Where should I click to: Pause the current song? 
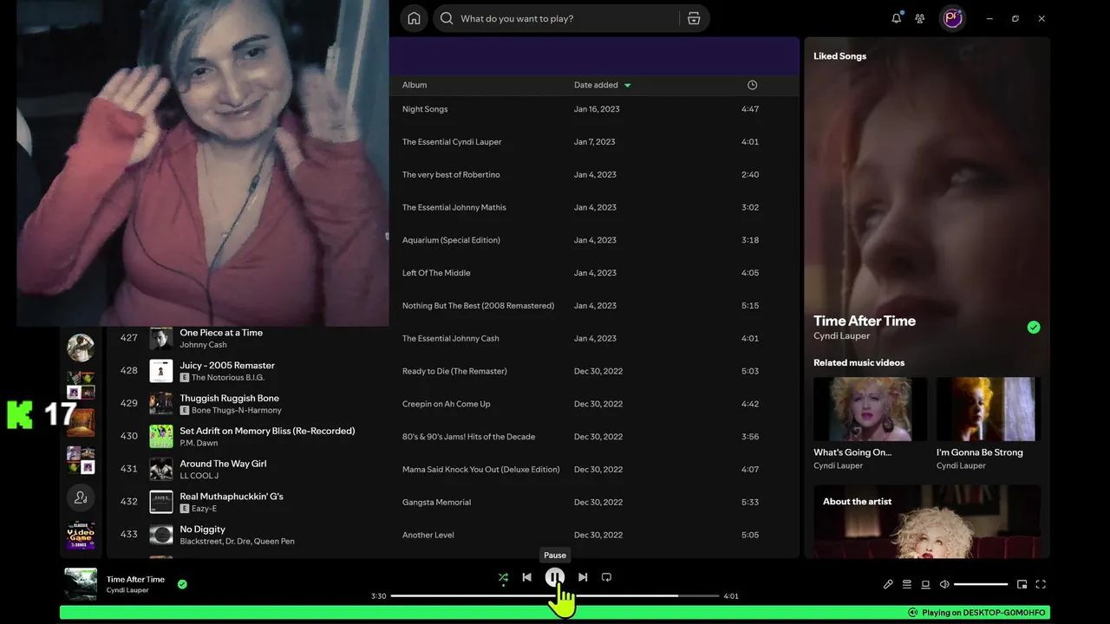[555, 577]
